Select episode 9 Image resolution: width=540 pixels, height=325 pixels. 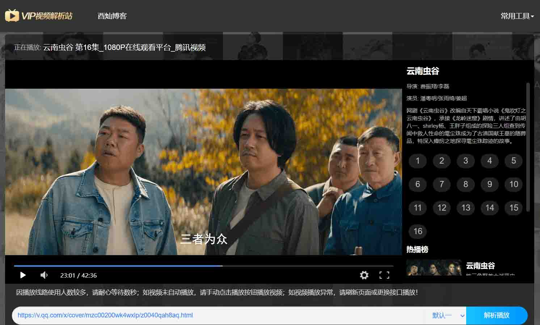(x=490, y=184)
